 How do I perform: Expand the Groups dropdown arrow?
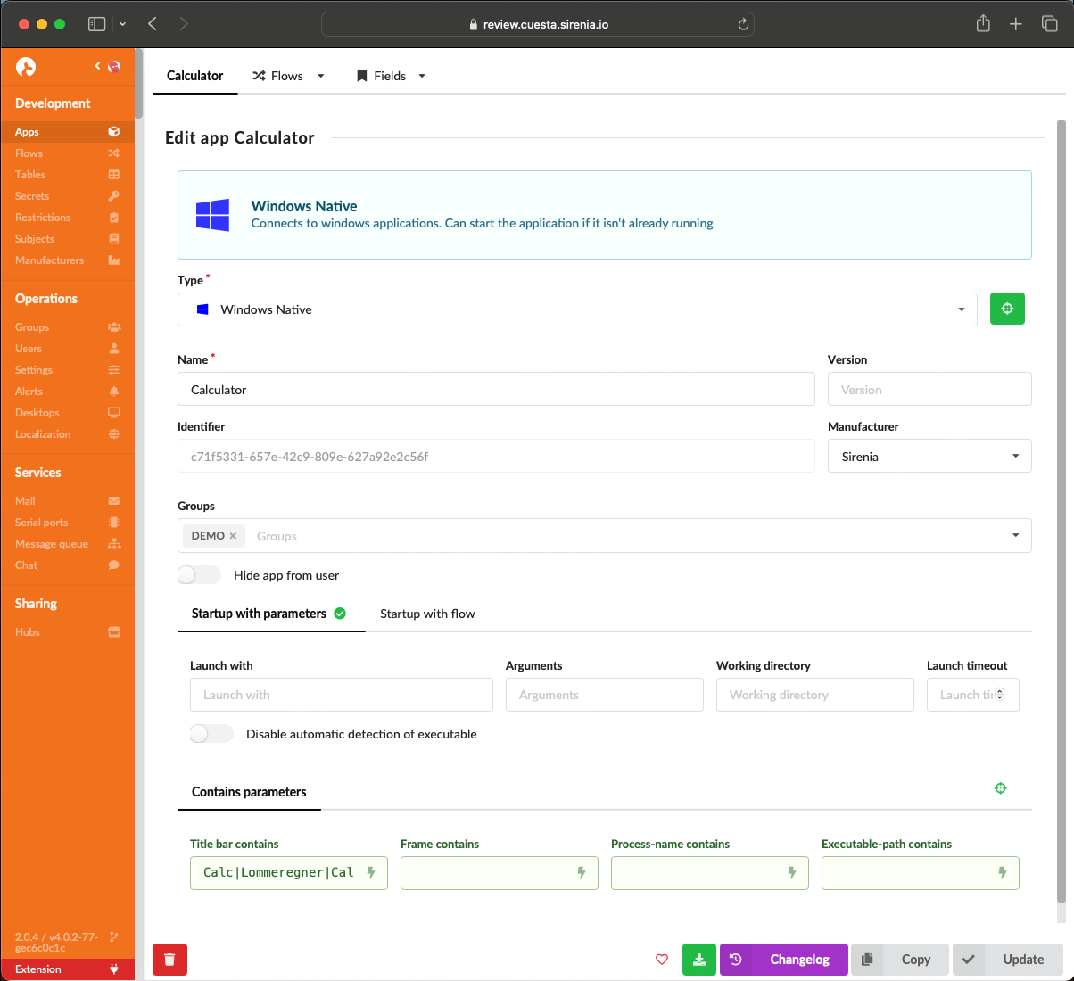coord(1015,535)
